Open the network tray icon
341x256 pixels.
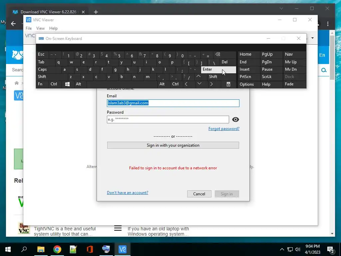point(290,249)
